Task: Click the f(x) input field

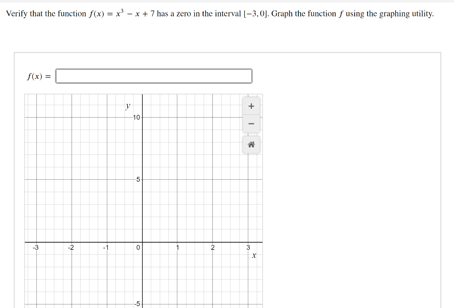Action: (154, 76)
